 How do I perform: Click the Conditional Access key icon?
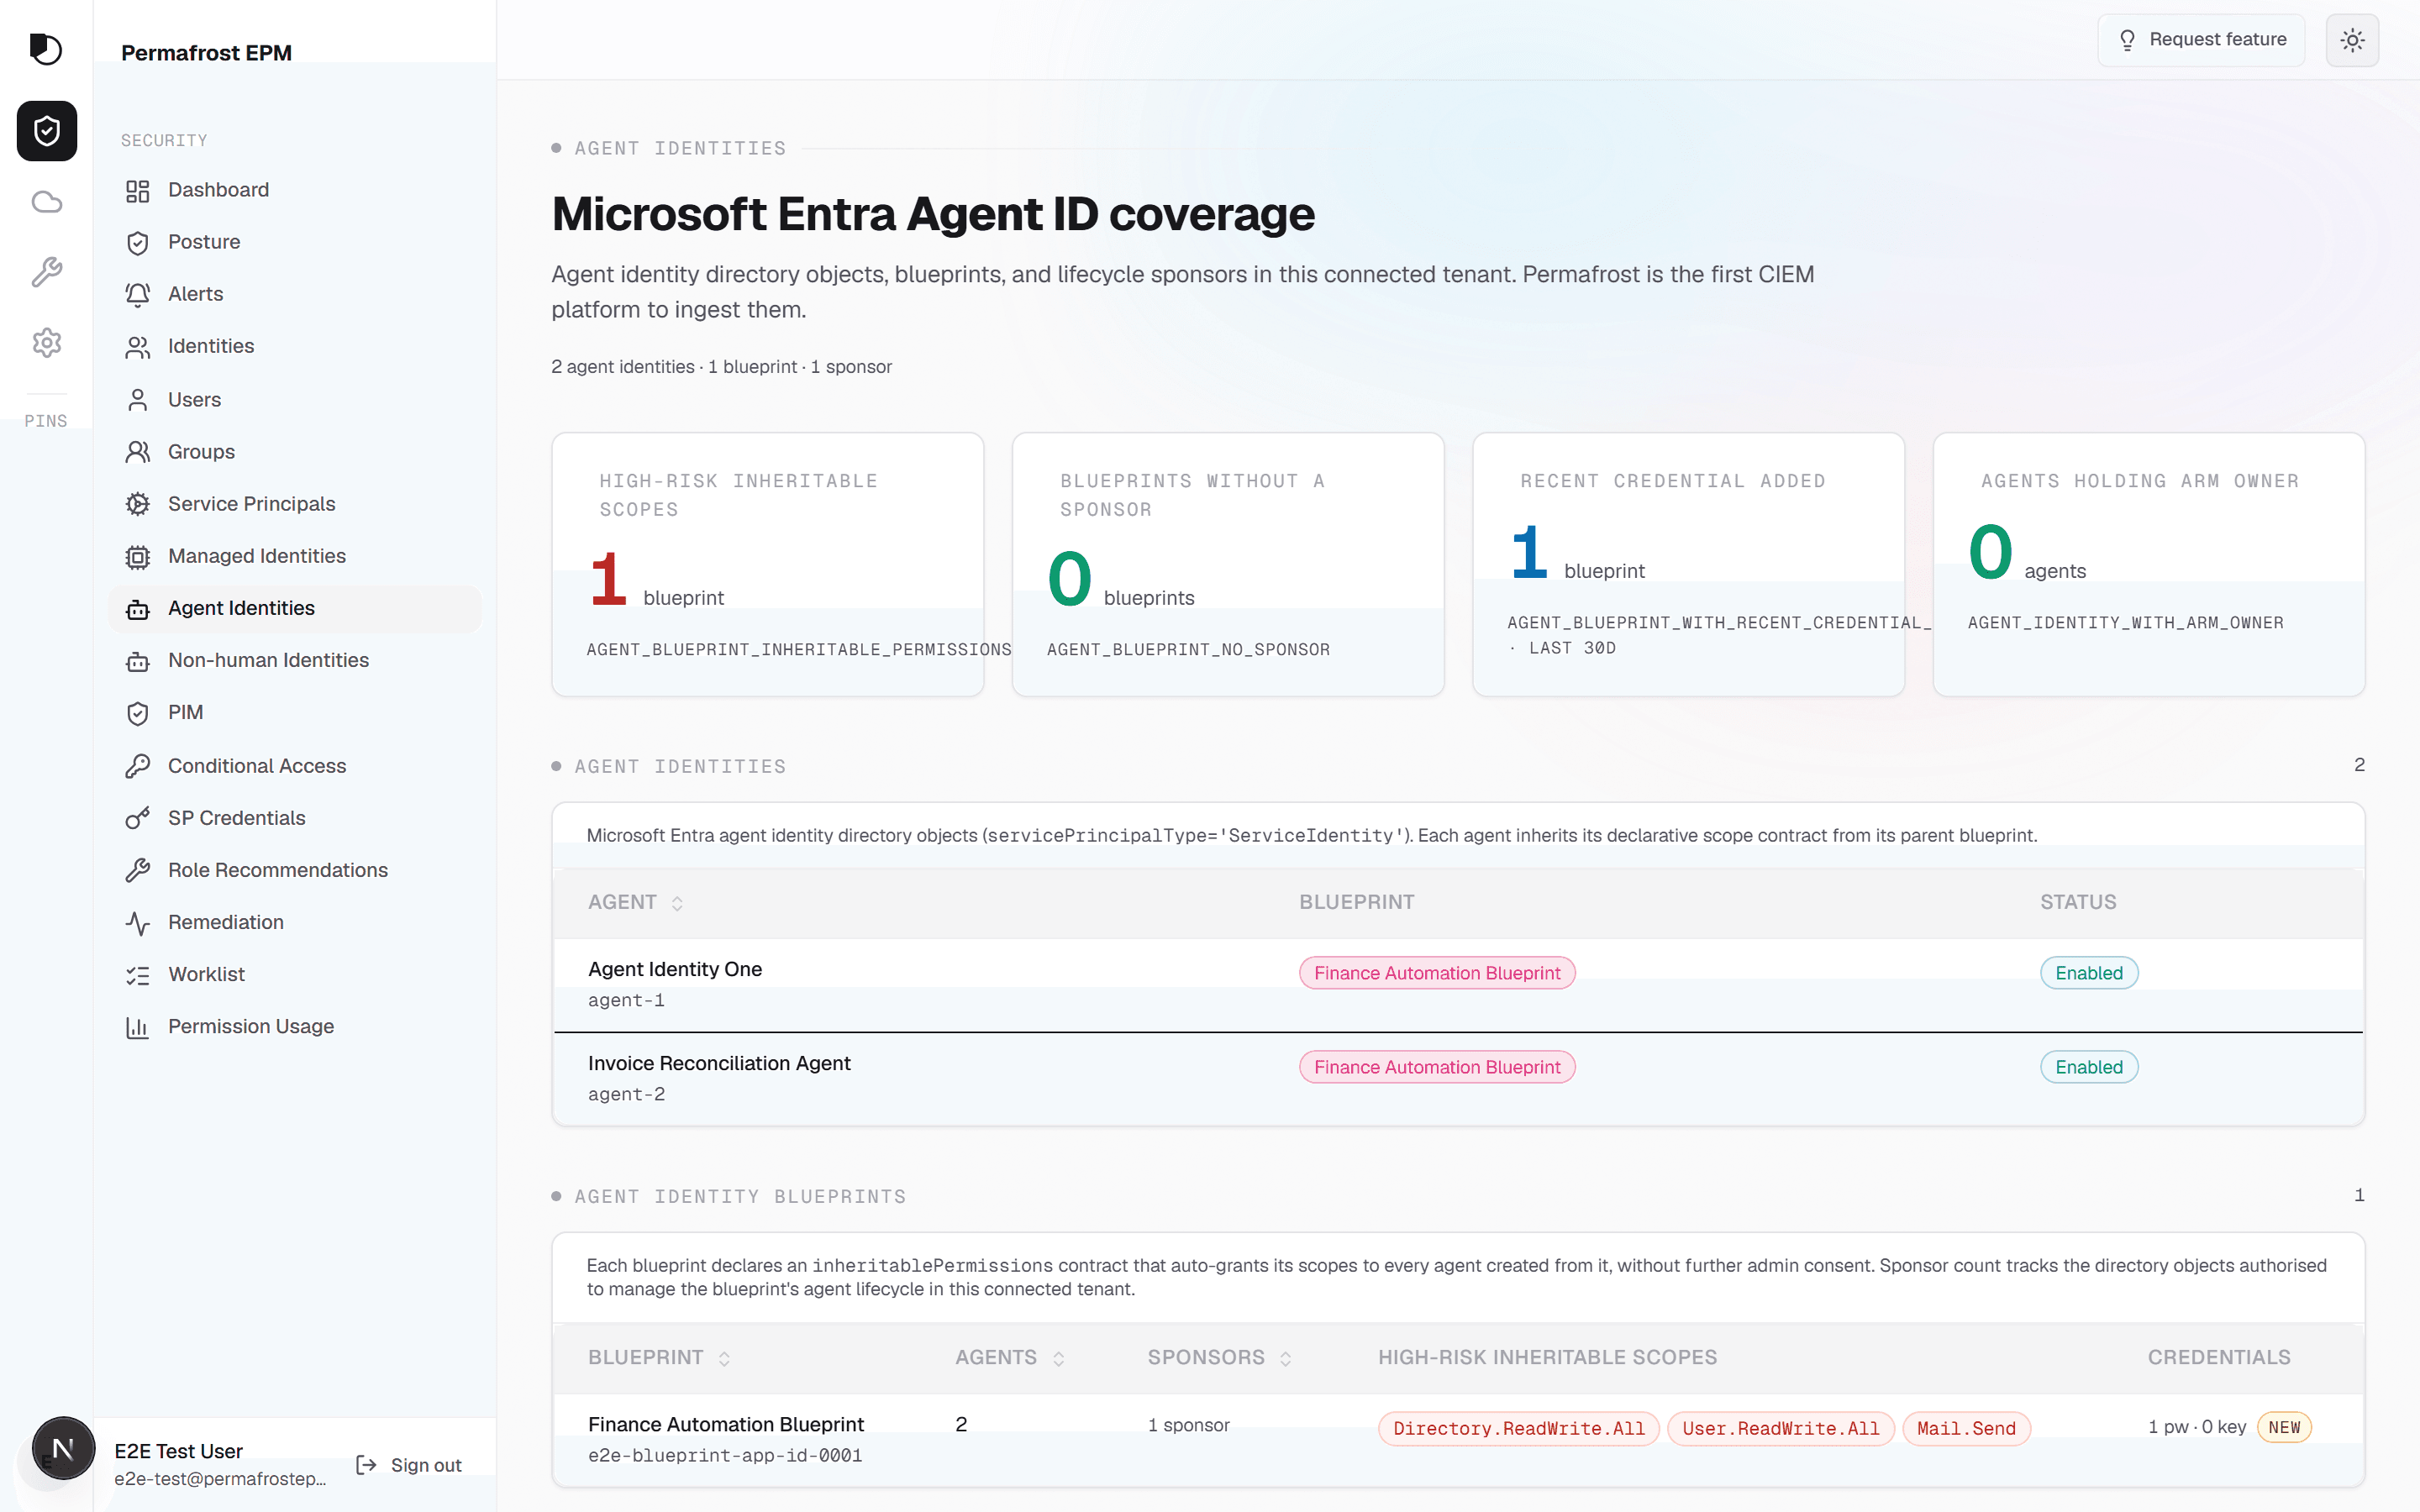pos(138,766)
